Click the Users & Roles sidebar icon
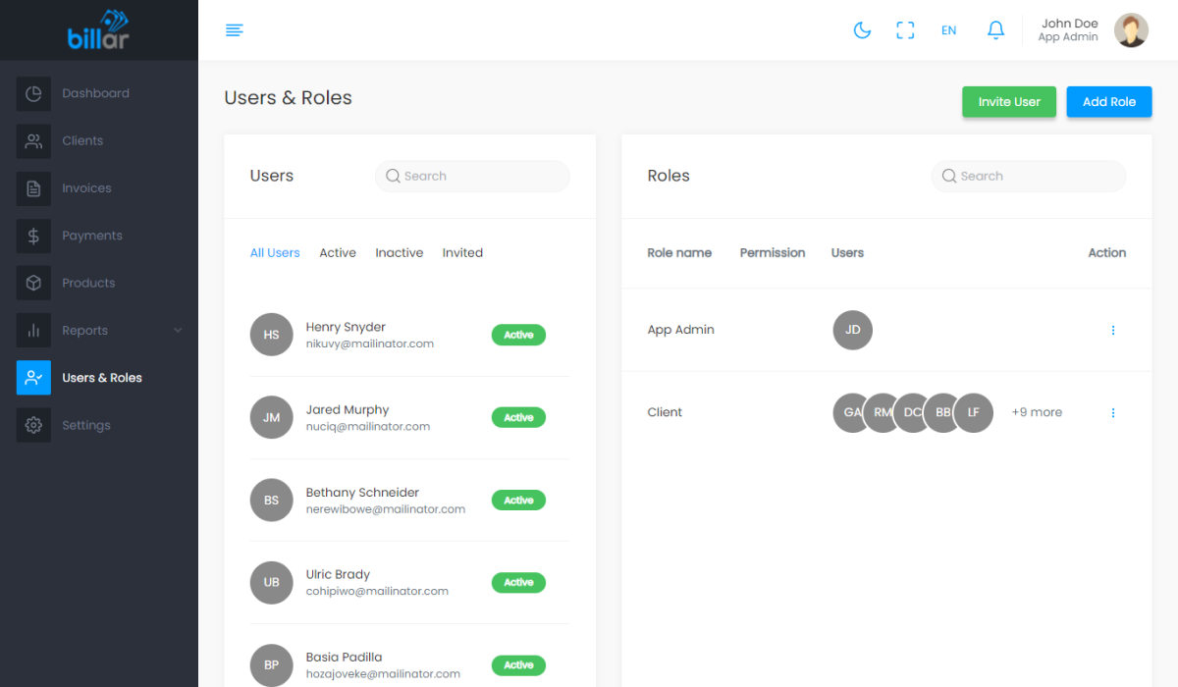1178x687 pixels. click(x=33, y=378)
